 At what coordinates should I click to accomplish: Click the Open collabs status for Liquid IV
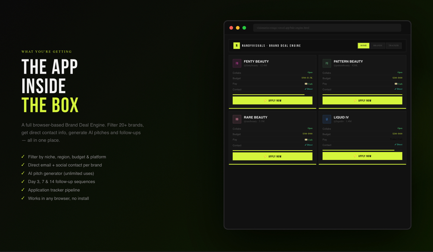click(x=400, y=128)
